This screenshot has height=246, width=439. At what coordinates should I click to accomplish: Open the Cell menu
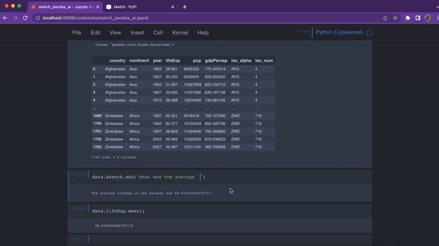coord(158,33)
